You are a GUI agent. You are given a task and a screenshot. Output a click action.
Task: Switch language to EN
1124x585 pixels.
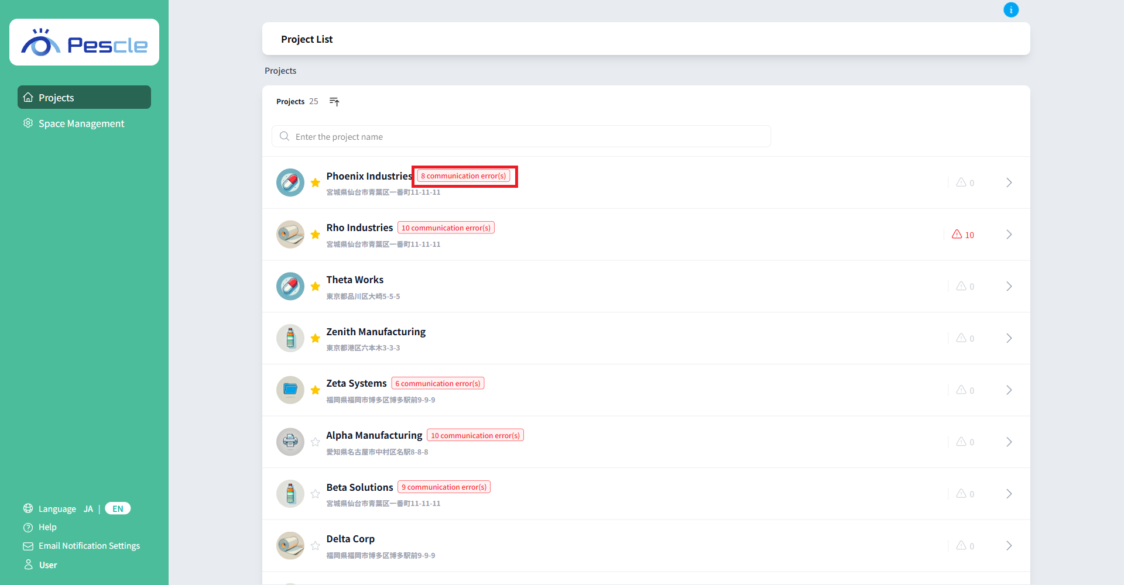[x=118, y=509]
